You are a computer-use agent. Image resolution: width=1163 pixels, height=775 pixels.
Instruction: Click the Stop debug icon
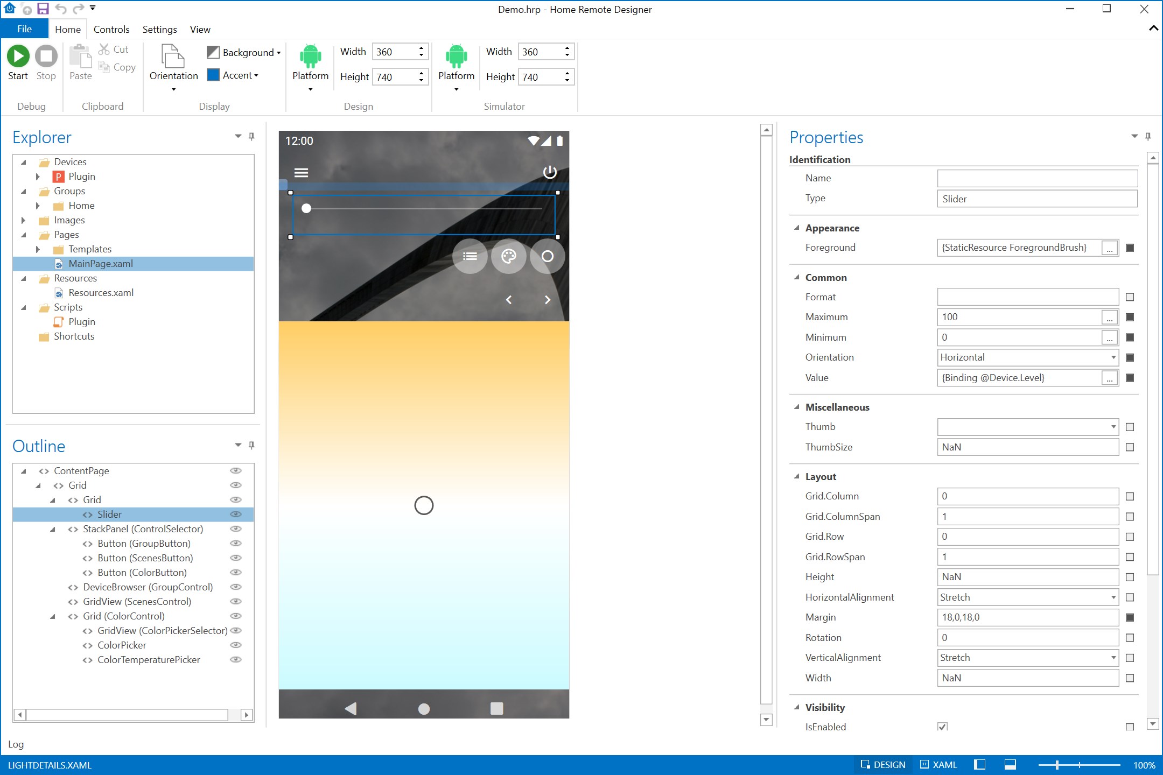(x=46, y=56)
